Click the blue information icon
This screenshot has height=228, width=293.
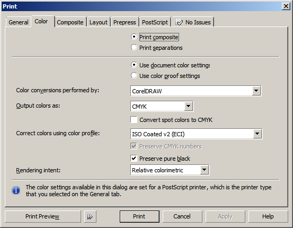[16, 190]
